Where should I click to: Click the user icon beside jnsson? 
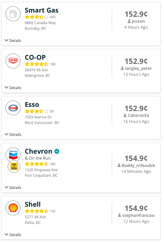click(129, 21)
